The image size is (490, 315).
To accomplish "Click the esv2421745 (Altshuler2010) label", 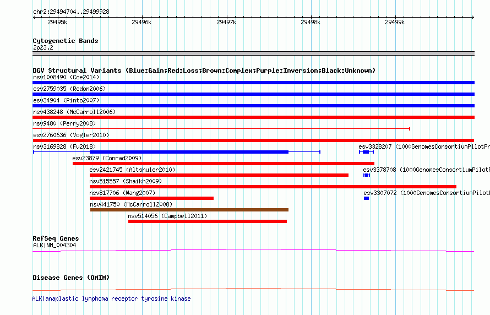I will pyautogui.click(x=133, y=170).
